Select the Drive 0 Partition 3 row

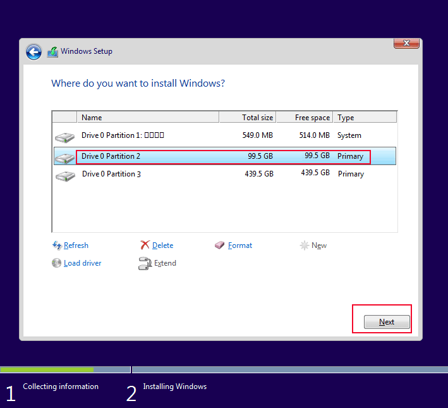click(x=225, y=174)
